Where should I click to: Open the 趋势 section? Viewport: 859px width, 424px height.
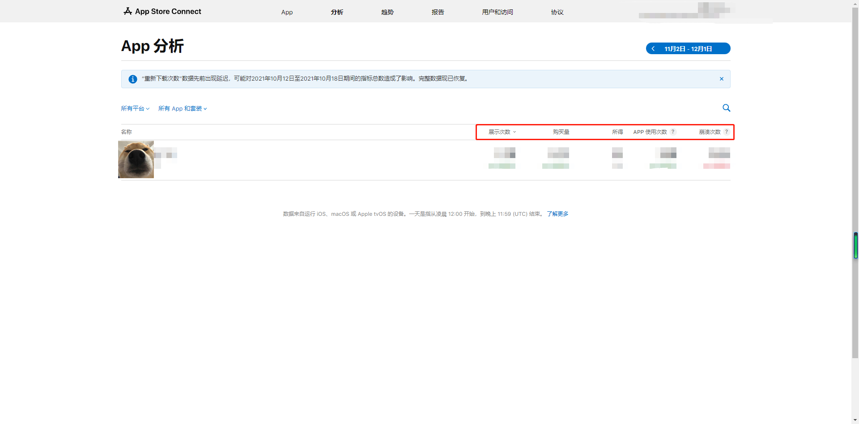[x=387, y=12]
